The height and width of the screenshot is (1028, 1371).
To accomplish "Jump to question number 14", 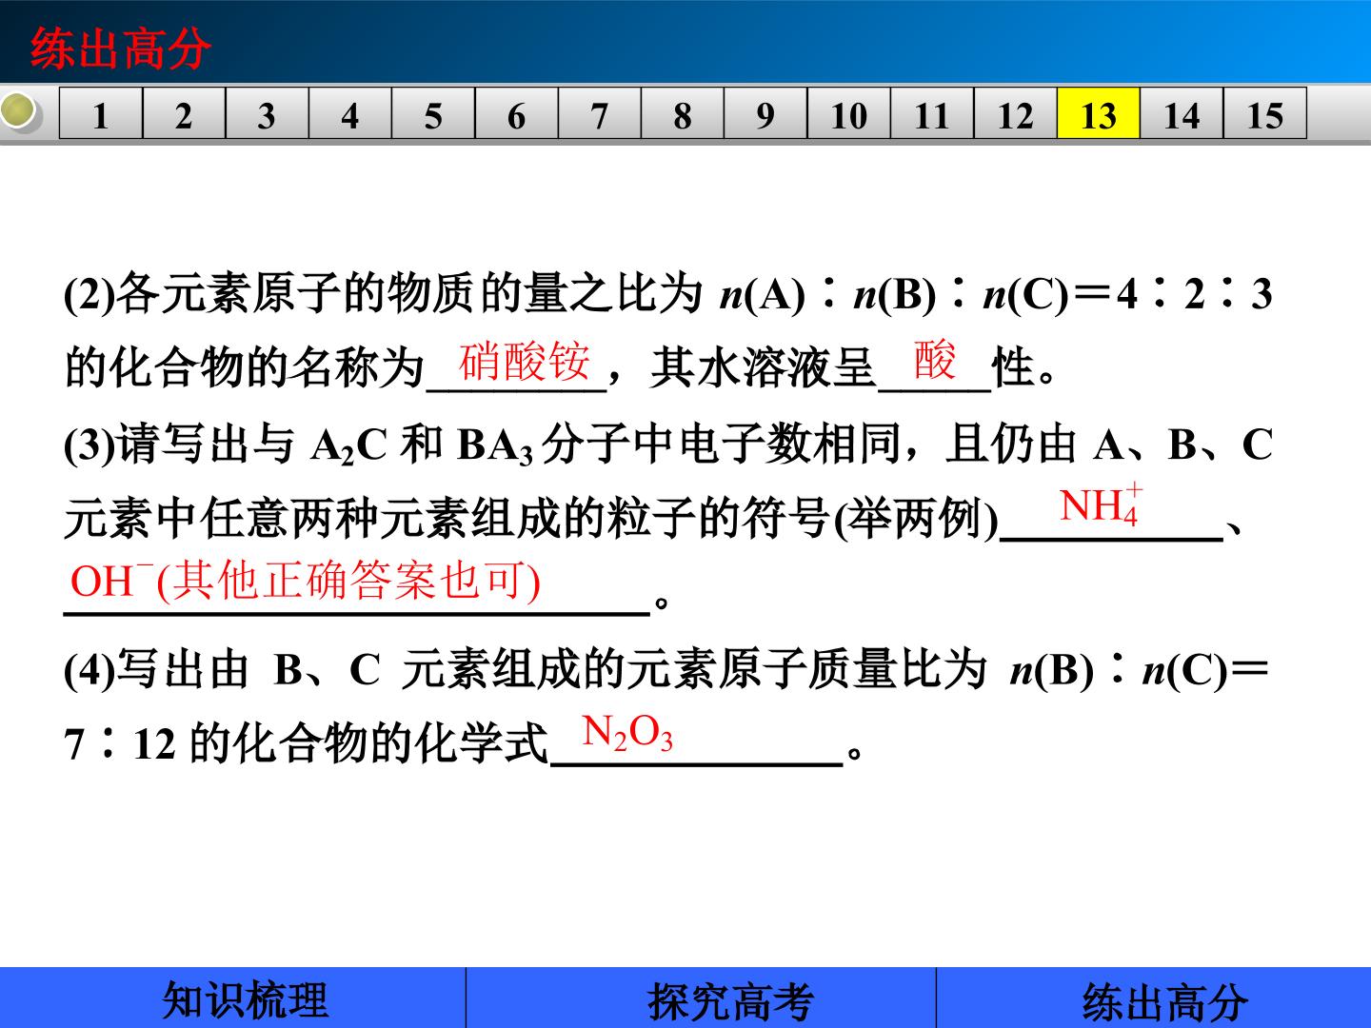I will 1181,114.
